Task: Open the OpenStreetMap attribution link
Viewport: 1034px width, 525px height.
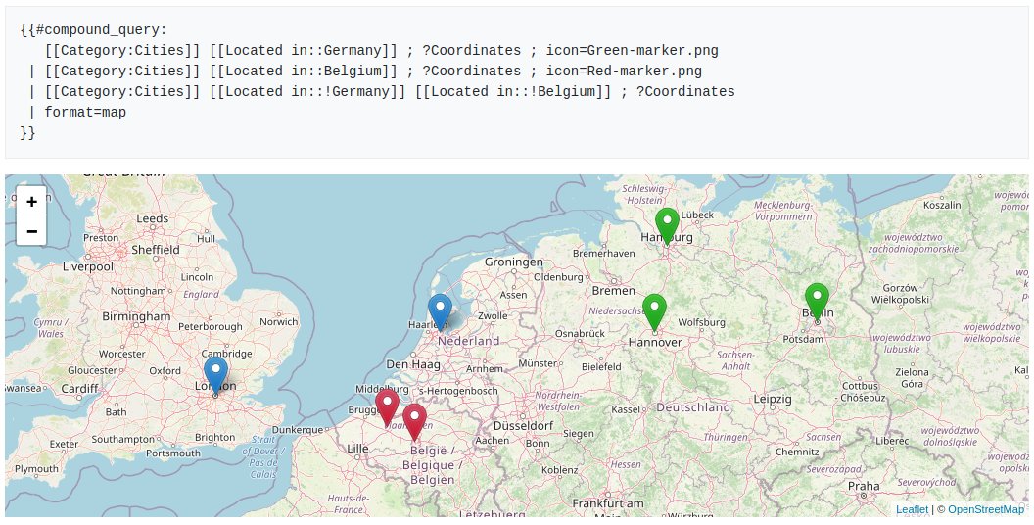Action: pyautogui.click(x=986, y=509)
